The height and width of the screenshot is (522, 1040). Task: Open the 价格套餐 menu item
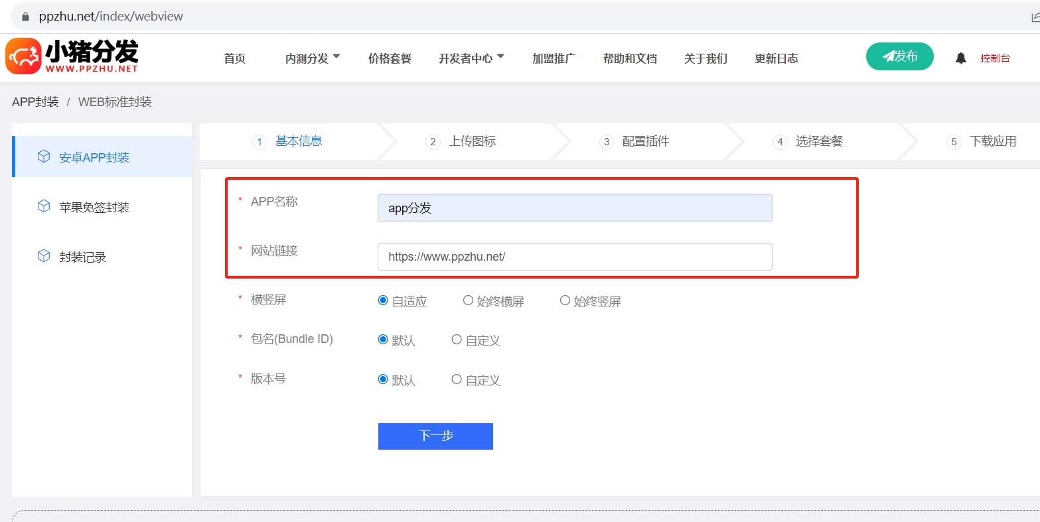tap(390, 58)
